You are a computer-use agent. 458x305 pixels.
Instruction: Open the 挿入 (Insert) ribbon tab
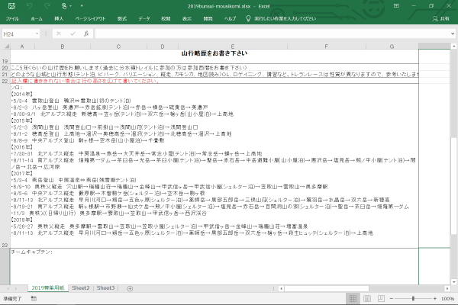59,17
